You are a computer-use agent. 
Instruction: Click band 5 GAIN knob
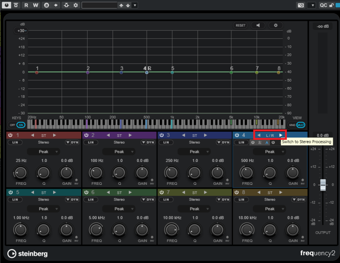point(66,230)
